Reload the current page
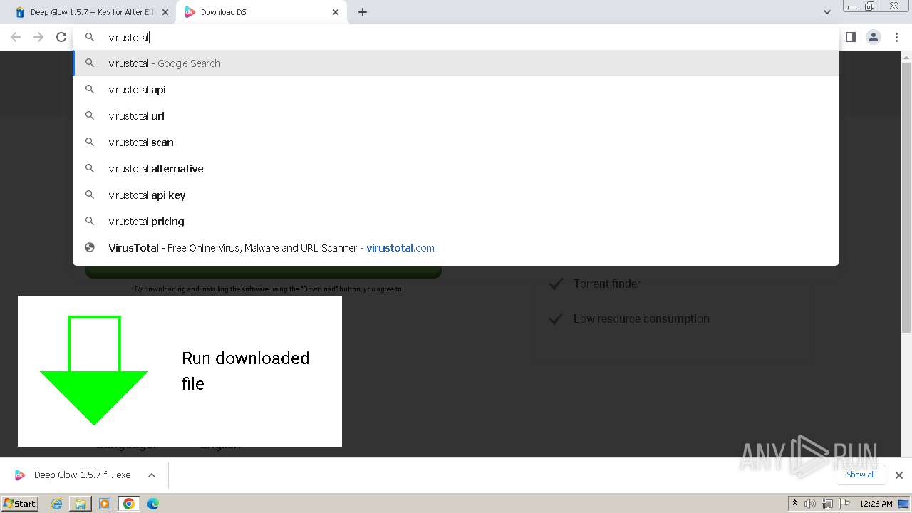Viewport: 912px width, 513px height. (61, 37)
